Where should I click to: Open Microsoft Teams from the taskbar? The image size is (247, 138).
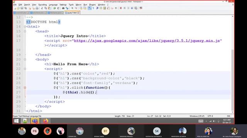click(35, 121)
